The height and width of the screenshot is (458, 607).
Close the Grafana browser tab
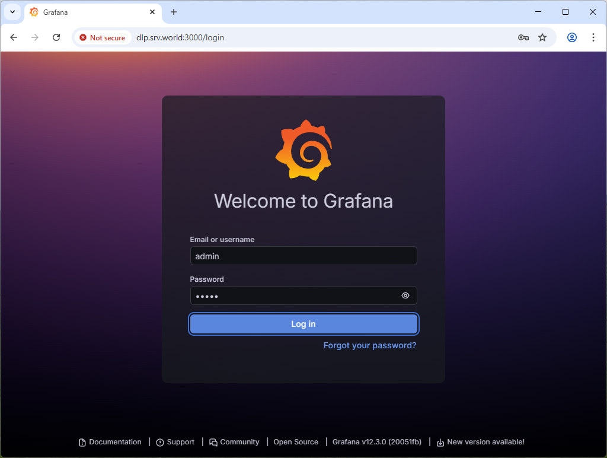152,12
